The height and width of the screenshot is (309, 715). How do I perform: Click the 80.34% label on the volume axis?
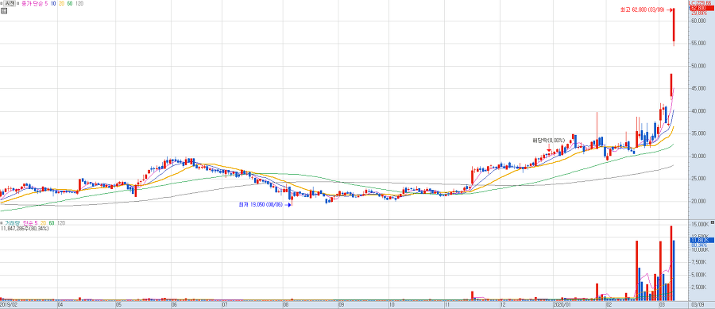tap(698, 245)
